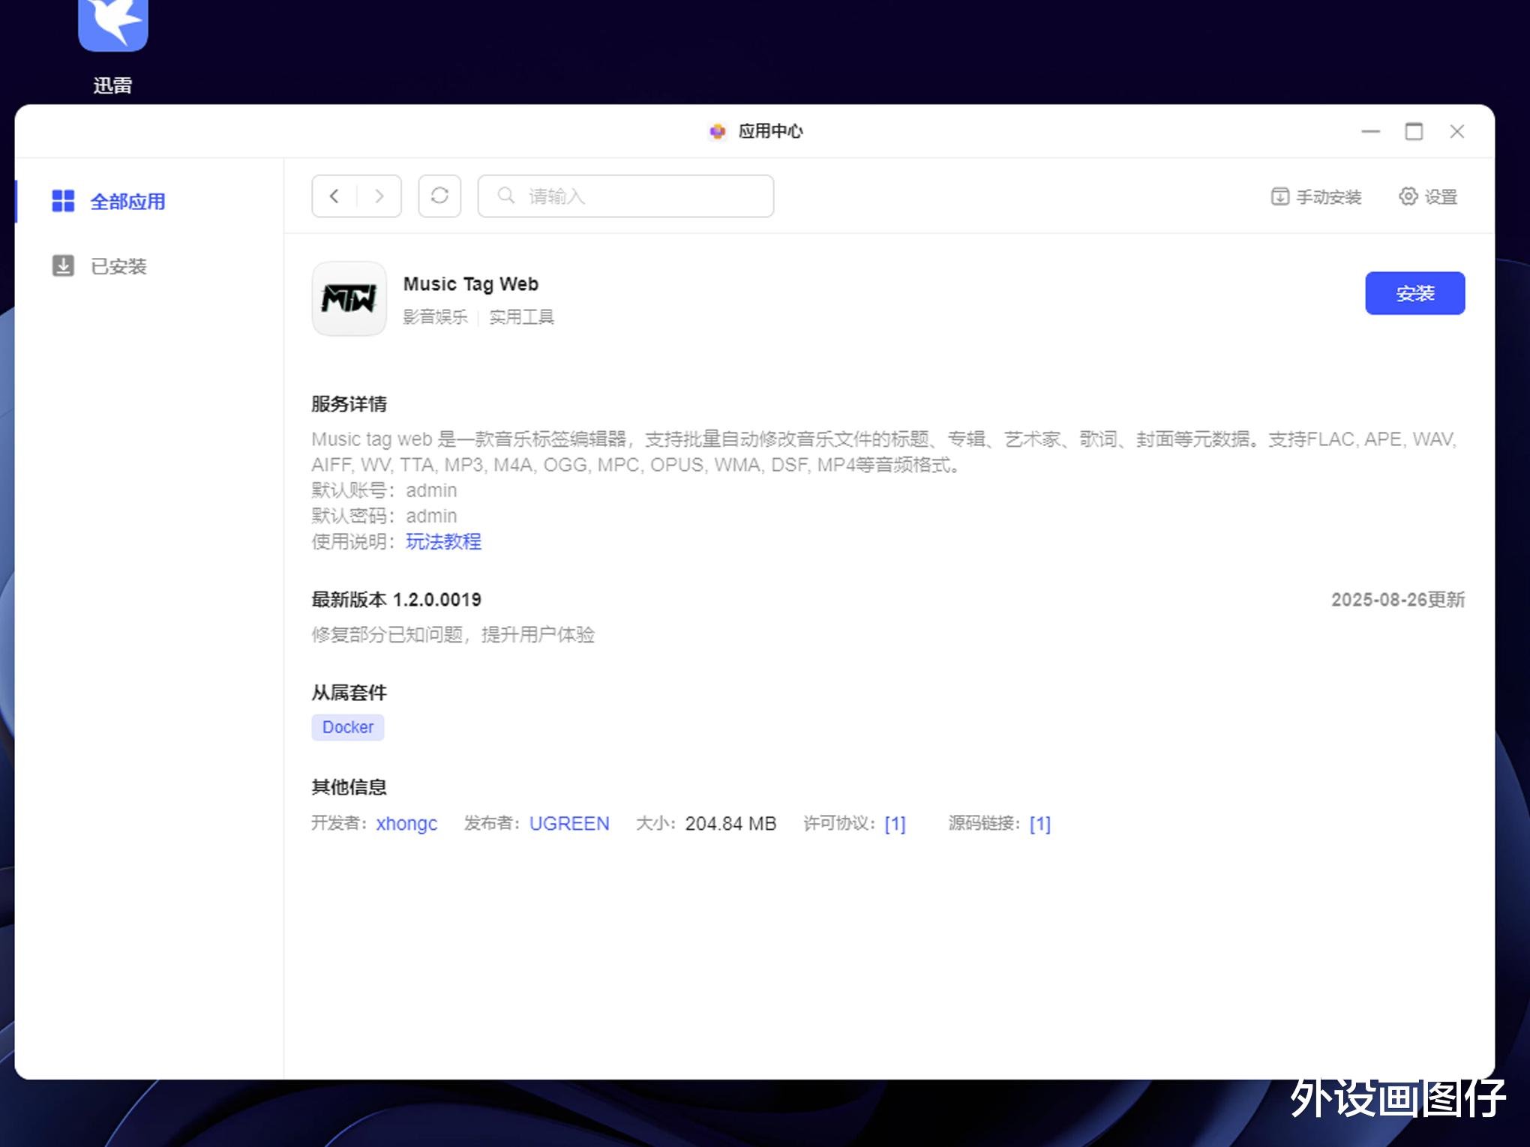
Task: Go back with the left arrow
Action: 334,196
